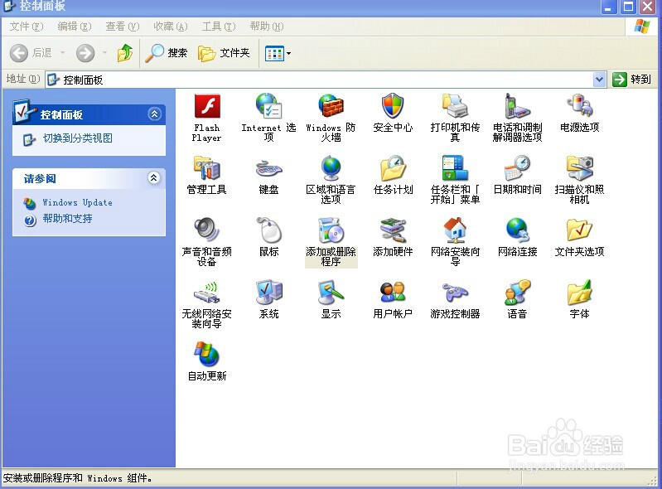Open 日期和时间 icon
The width and height of the screenshot is (662, 489).
tap(517, 168)
